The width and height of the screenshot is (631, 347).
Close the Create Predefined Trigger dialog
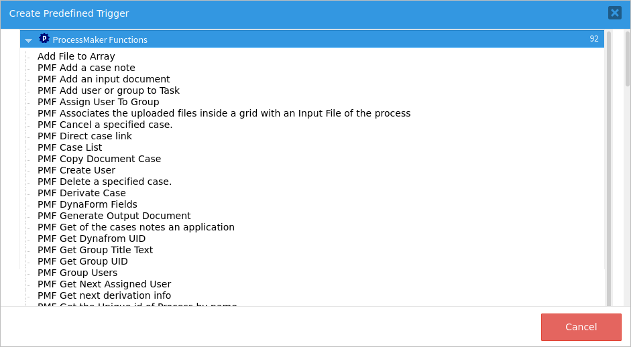(614, 13)
